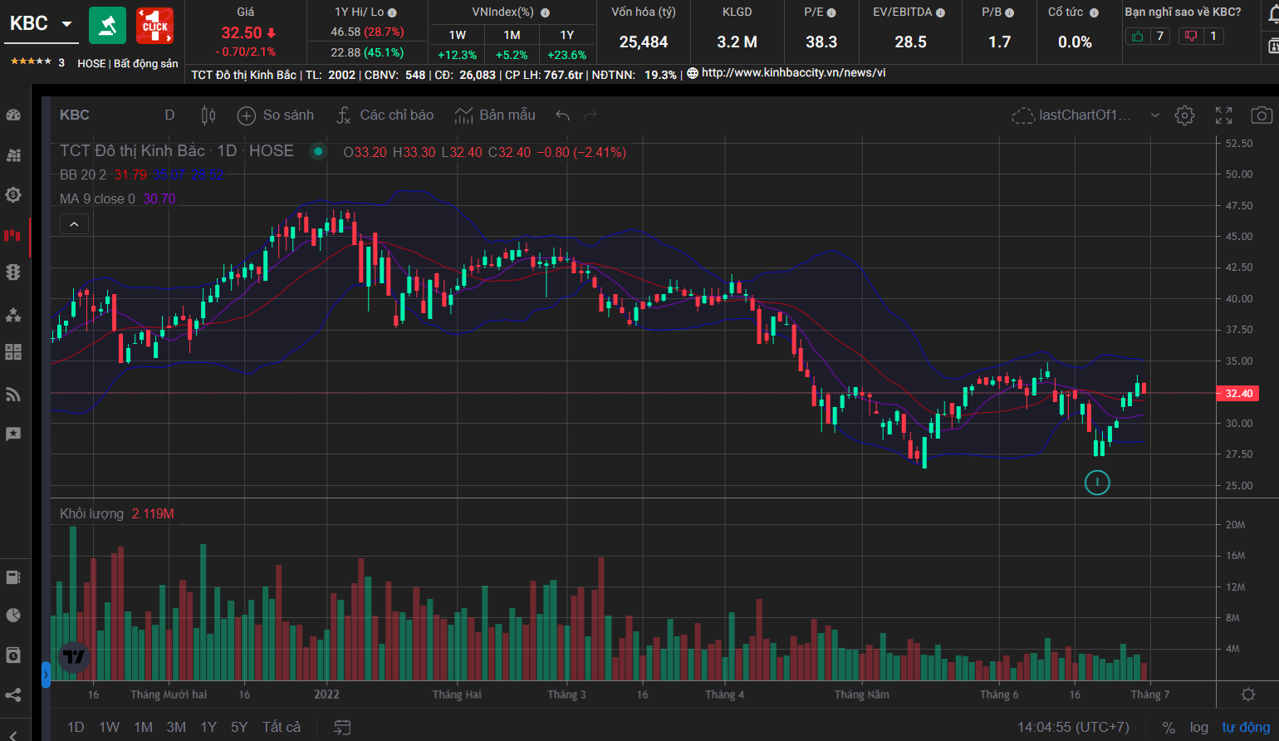Screen dimensions: 1279x741
Task: Click the candlestick chart style icon
Action: pos(208,115)
